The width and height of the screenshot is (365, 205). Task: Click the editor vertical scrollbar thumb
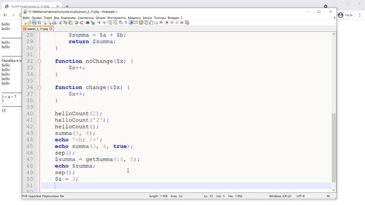tap(334, 147)
